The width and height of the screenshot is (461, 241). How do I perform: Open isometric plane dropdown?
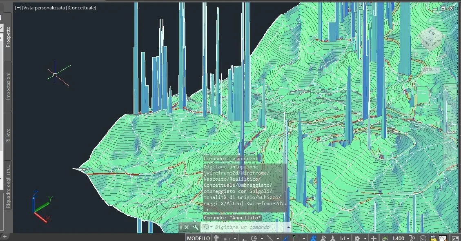point(278,239)
